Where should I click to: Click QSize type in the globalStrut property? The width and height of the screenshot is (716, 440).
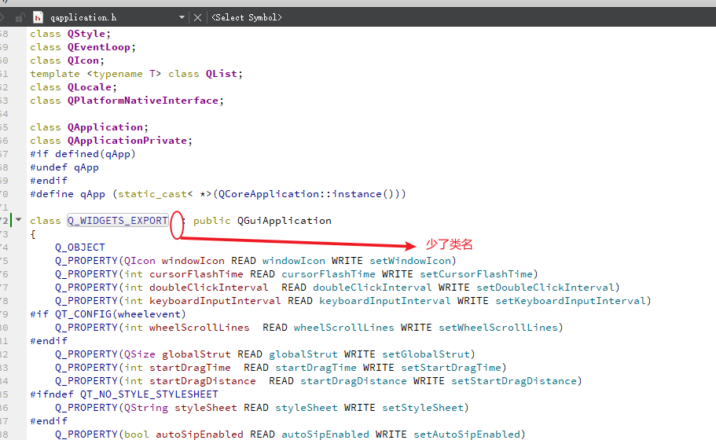click(x=139, y=354)
